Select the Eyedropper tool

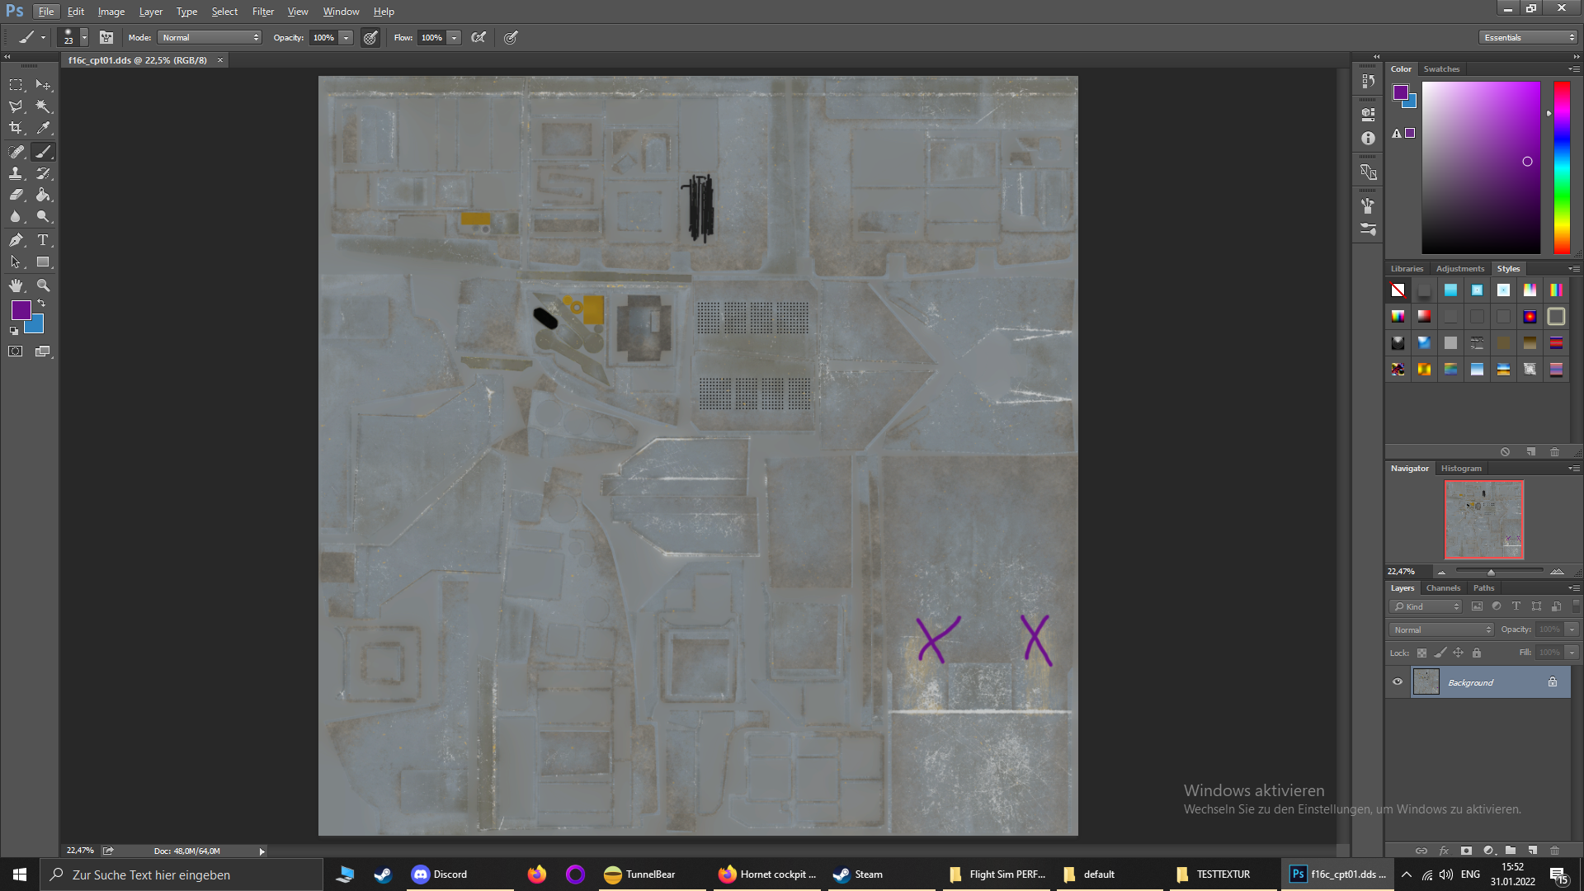[x=43, y=128]
